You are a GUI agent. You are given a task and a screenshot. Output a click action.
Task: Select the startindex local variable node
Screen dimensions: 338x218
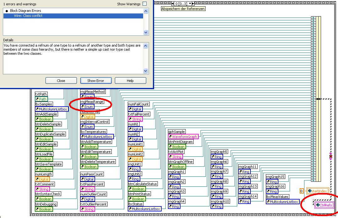point(318,191)
